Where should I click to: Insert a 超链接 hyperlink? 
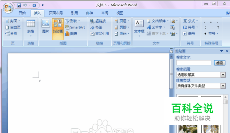click(x=98, y=21)
